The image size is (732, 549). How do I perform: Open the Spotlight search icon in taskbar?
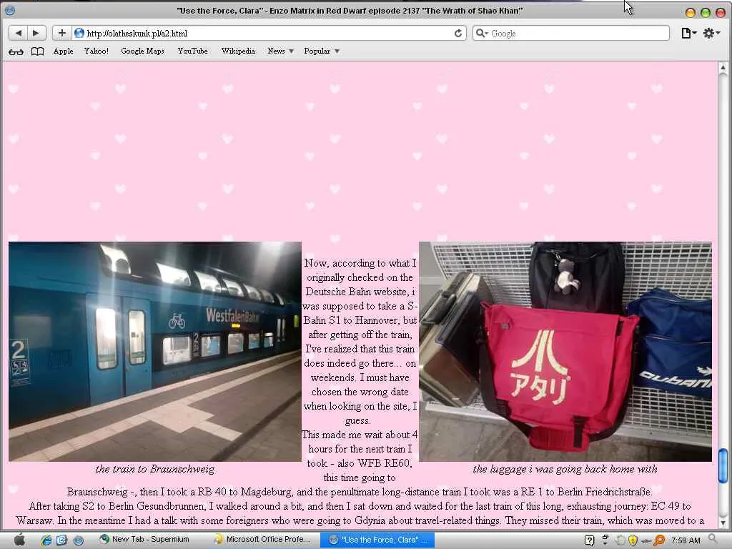(x=713, y=539)
